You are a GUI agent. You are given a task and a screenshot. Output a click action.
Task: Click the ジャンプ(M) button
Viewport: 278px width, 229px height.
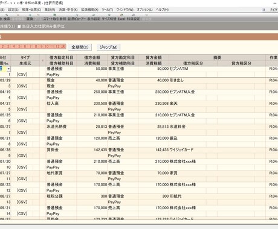(108, 47)
